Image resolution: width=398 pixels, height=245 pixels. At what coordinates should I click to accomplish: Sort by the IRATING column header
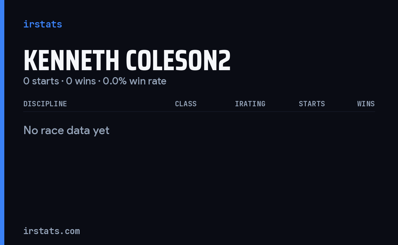coord(250,104)
